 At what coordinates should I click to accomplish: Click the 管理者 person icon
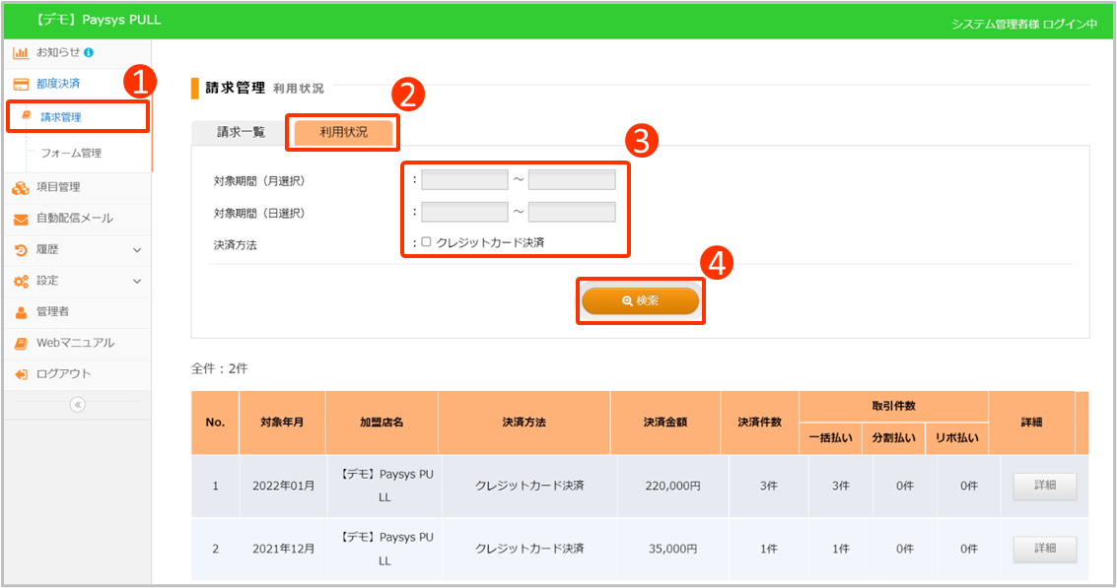coord(21,312)
